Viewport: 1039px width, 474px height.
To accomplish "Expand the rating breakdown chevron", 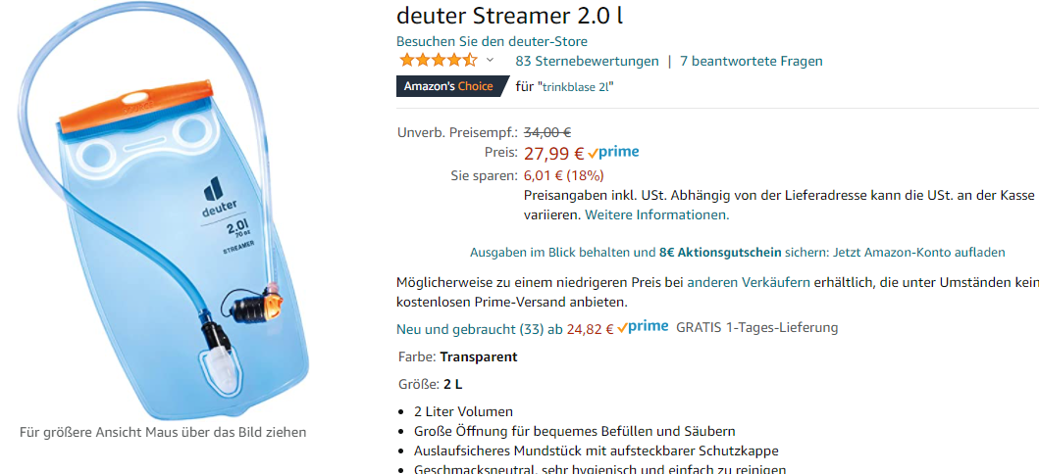I will point(490,60).
